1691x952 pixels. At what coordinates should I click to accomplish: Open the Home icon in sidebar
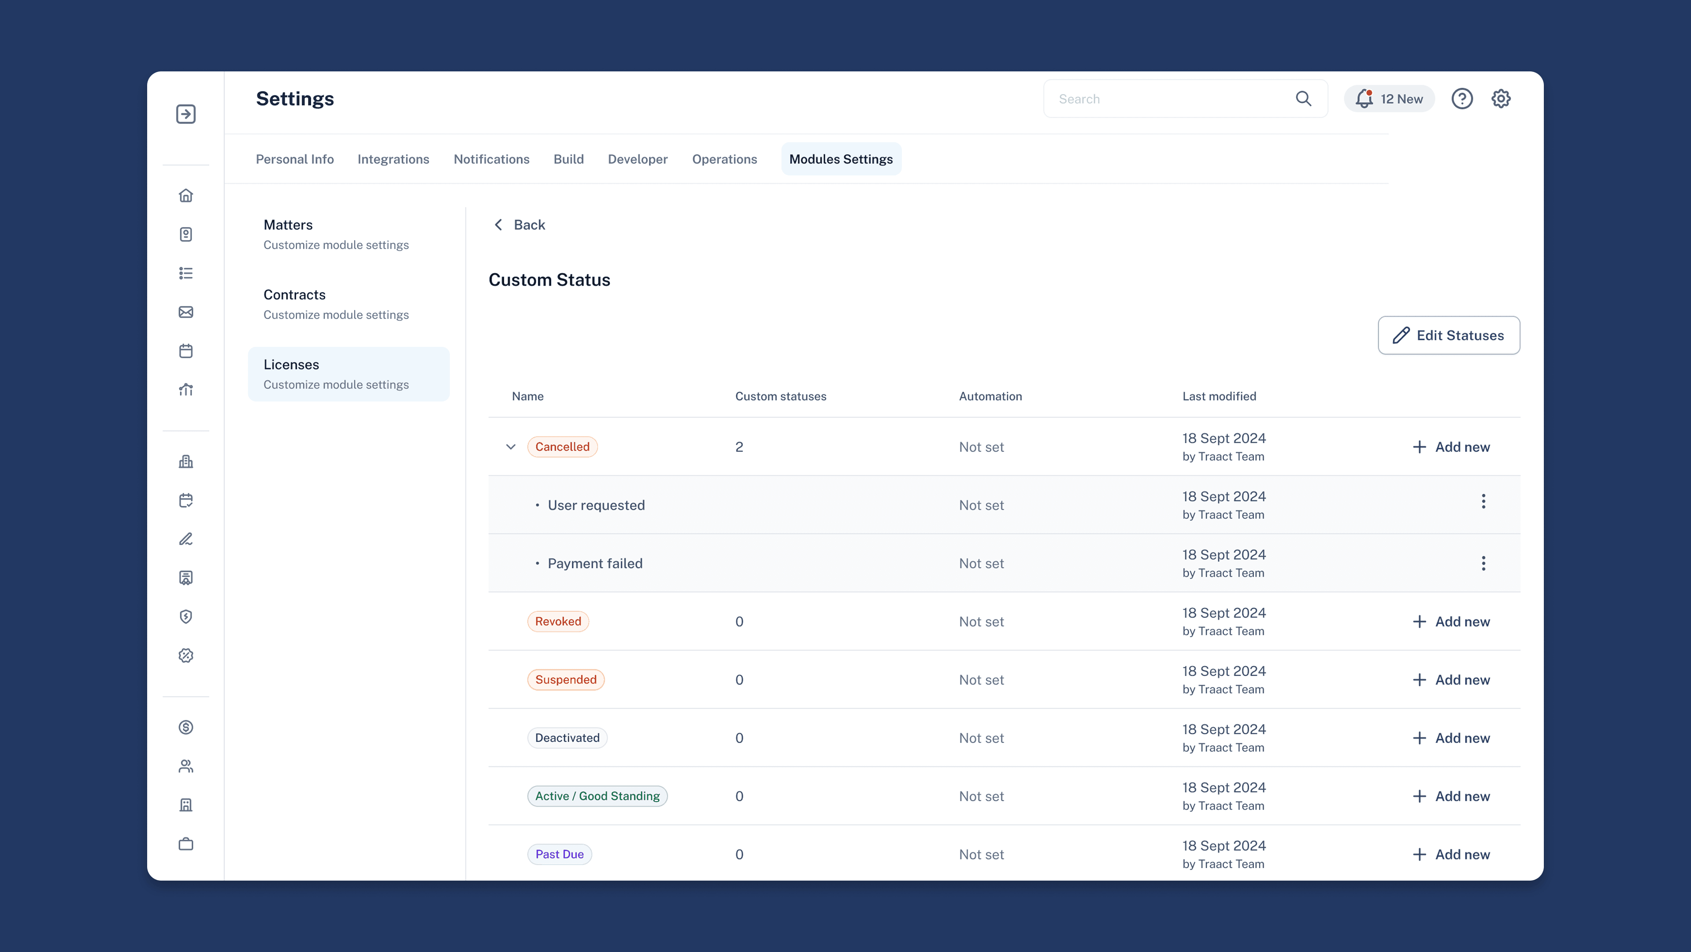coord(186,195)
